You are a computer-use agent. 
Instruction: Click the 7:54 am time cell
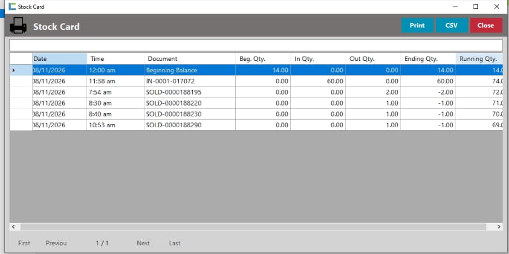click(116, 92)
